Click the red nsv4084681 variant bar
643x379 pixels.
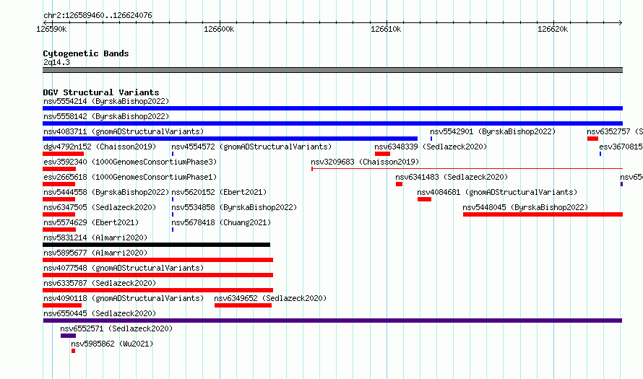tap(424, 199)
